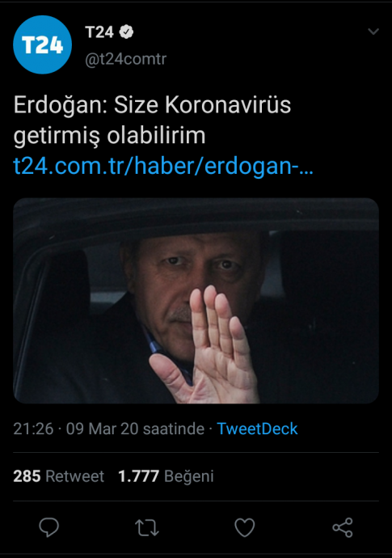The image size is (392, 558).
Task: Open the 285 retweet count
Action: coord(27,476)
